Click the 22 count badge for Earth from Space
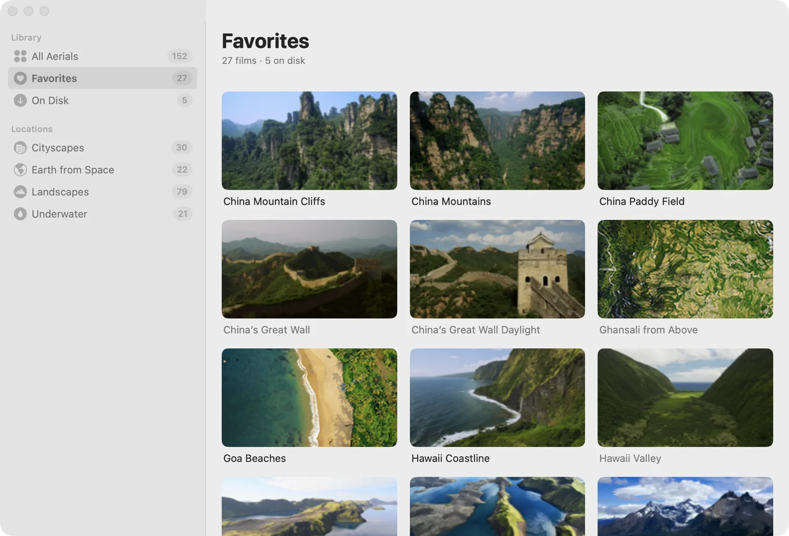This screenshot has width=789, height=536. click(182, 169)
